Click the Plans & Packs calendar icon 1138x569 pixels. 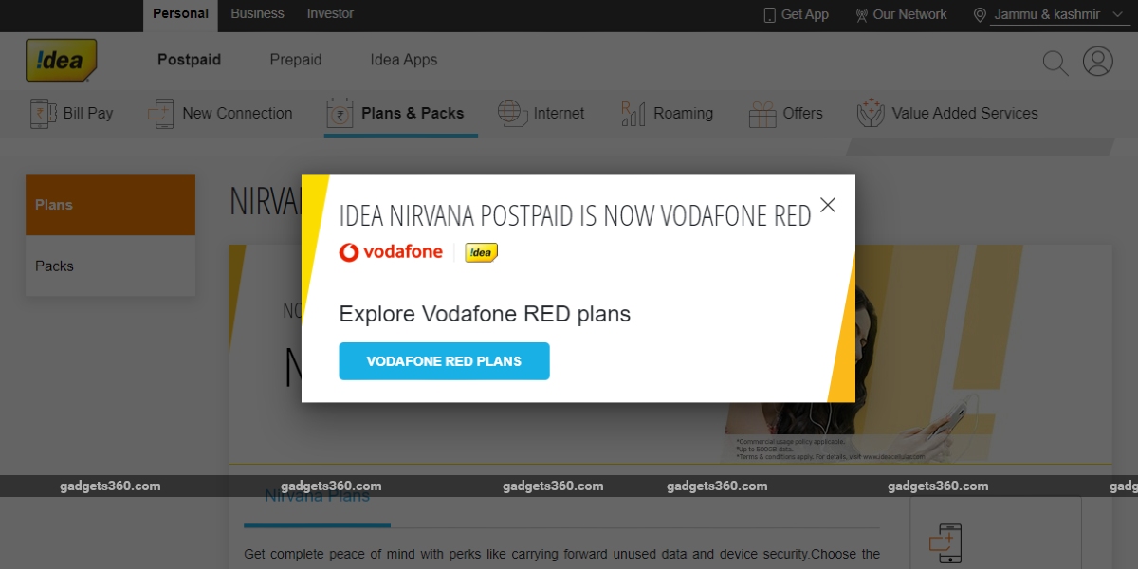coord(339,114)
